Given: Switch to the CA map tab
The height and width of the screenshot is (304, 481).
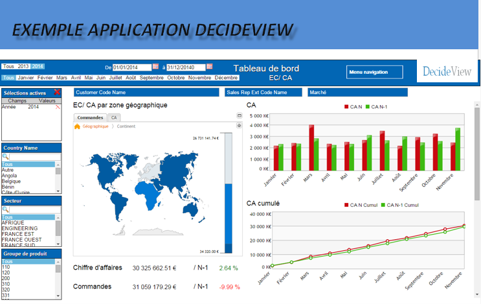Looking at the screenshot, I should pyautogui.click(x=114, y=117).
